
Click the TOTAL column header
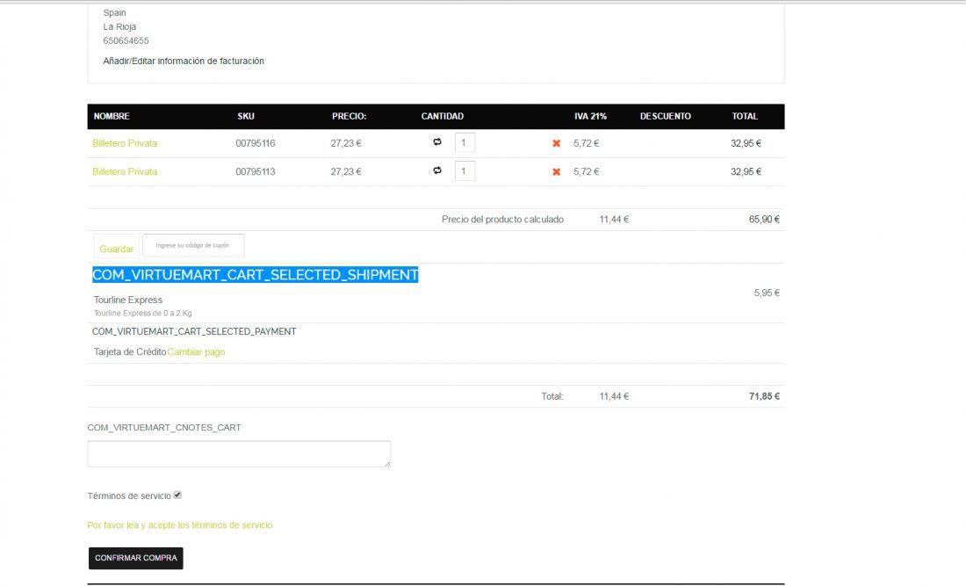pos(745,116)
